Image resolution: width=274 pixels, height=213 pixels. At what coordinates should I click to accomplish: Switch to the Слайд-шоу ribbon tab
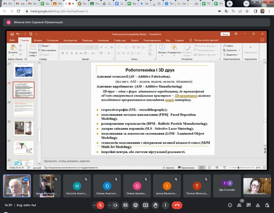(x=121, y=40)
